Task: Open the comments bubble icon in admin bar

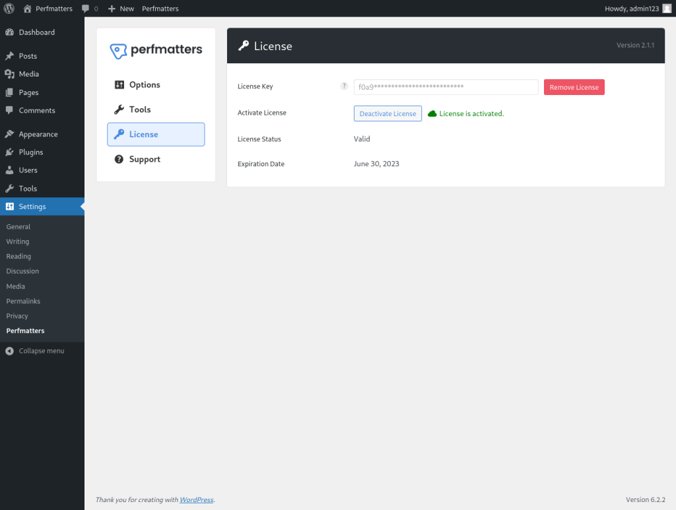Action: [x=90, y=9]
